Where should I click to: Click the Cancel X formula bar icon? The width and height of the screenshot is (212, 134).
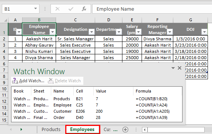(x=58, y=9)
